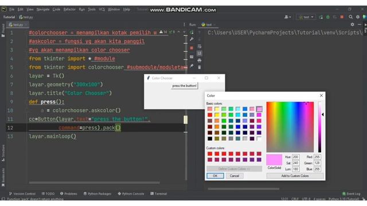Pick the white swatch in Basic colors

259,138
